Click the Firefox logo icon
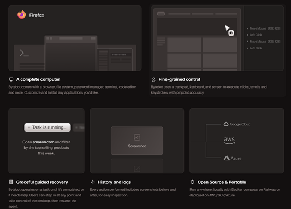This screenshot has width=291, height=209. [22, 15]
